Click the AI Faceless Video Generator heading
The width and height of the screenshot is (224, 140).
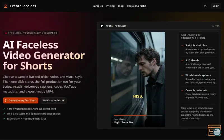pos(44,55)
